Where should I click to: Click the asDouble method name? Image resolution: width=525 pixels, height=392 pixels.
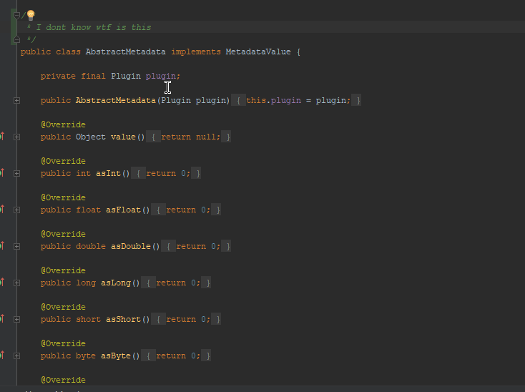tap(131, 246)
